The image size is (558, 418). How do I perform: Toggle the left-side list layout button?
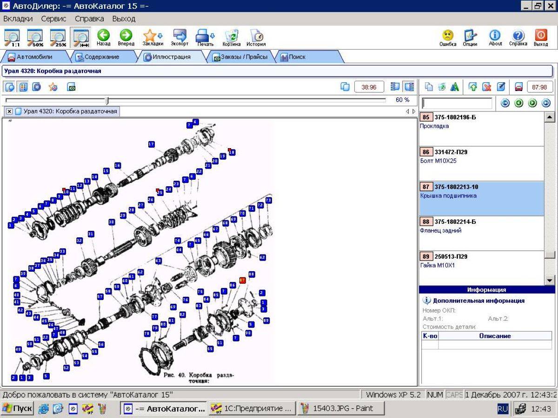click(396, 87)
